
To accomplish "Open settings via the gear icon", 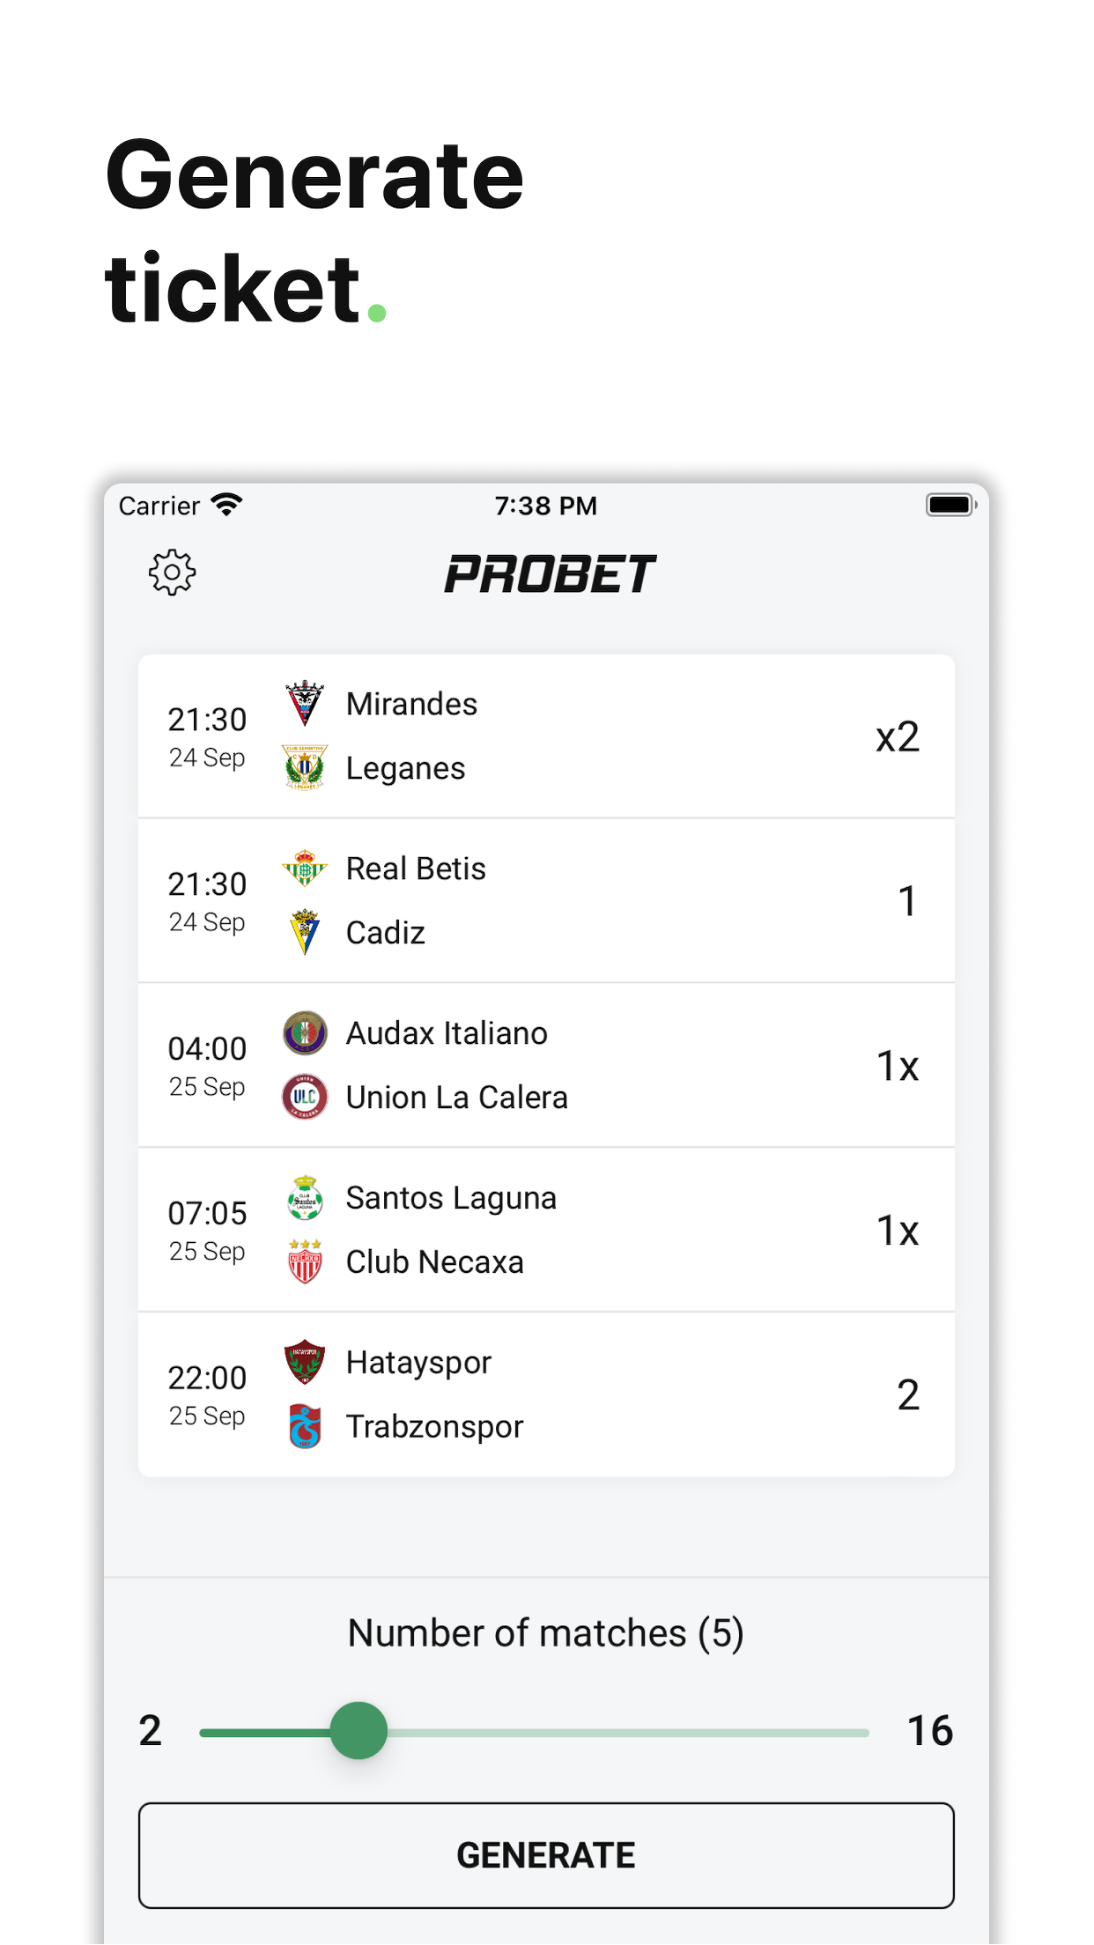I will (172, 573).
